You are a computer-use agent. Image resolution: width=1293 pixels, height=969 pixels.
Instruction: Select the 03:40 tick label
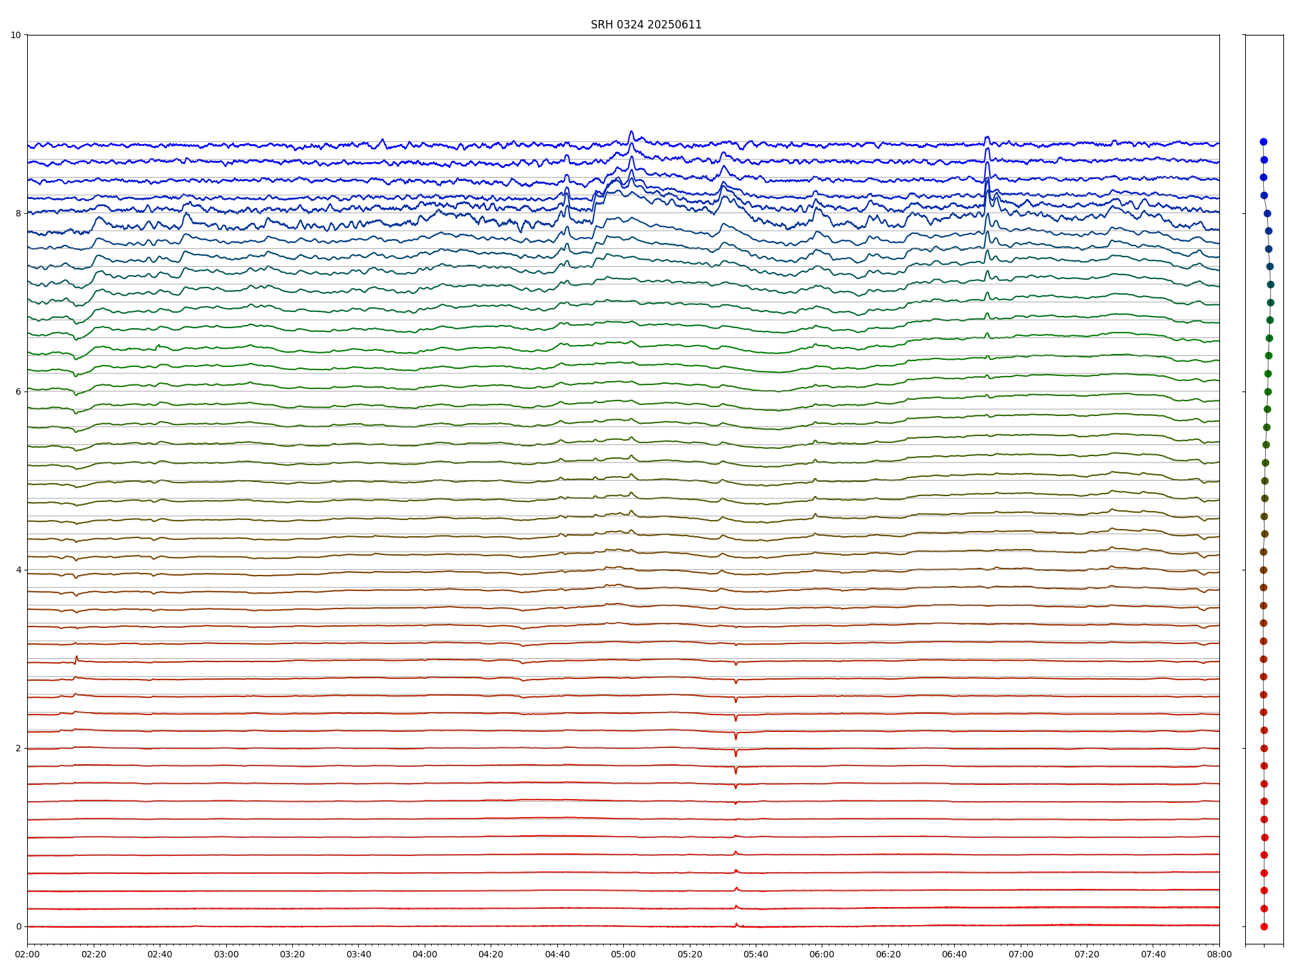tap(358, 954)
